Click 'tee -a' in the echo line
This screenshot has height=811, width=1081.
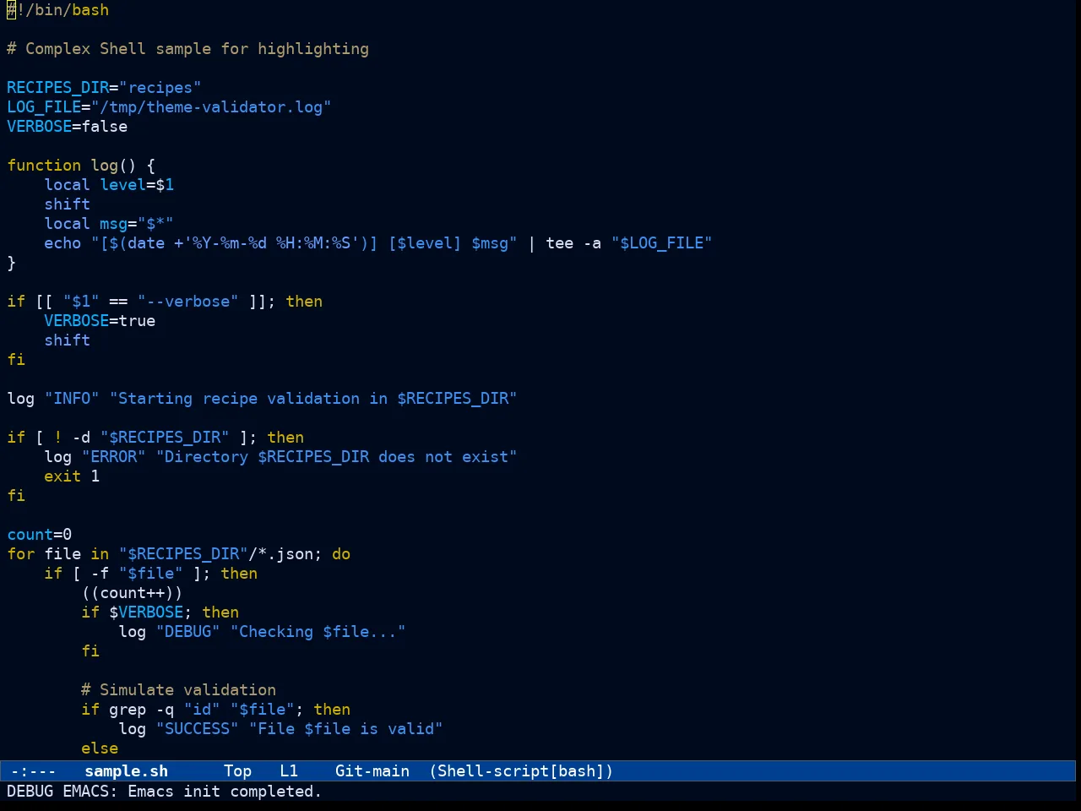pyautogui.click(x=573, y=243)
